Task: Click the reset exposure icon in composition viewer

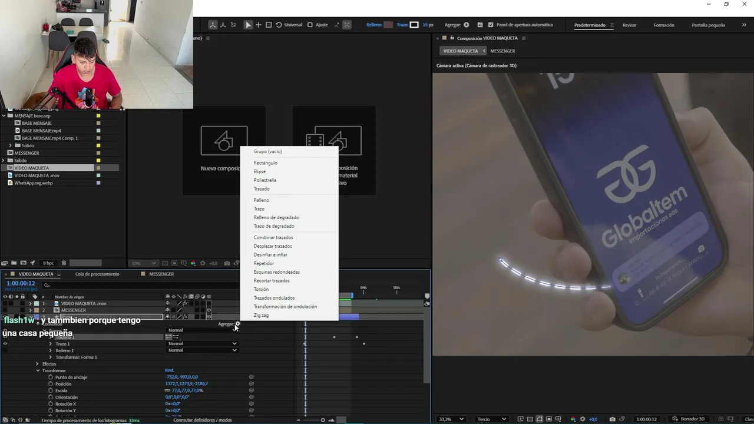Action: click(583, 419)
